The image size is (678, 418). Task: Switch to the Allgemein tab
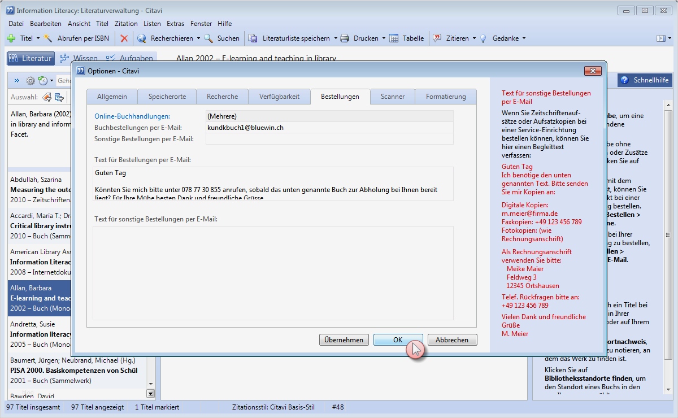pyautogui.click(x=112, y=97)
